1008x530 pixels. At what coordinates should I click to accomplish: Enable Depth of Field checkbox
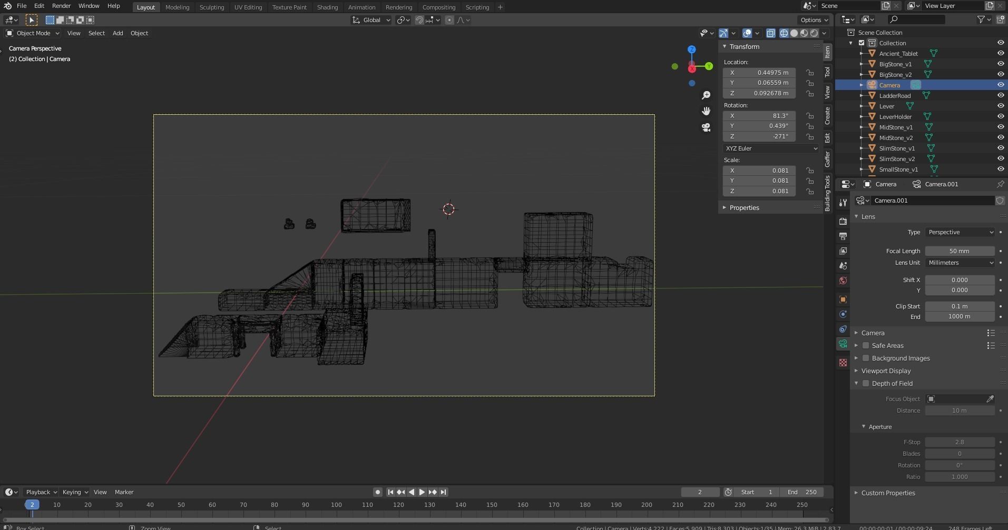(x=866, y=384)
